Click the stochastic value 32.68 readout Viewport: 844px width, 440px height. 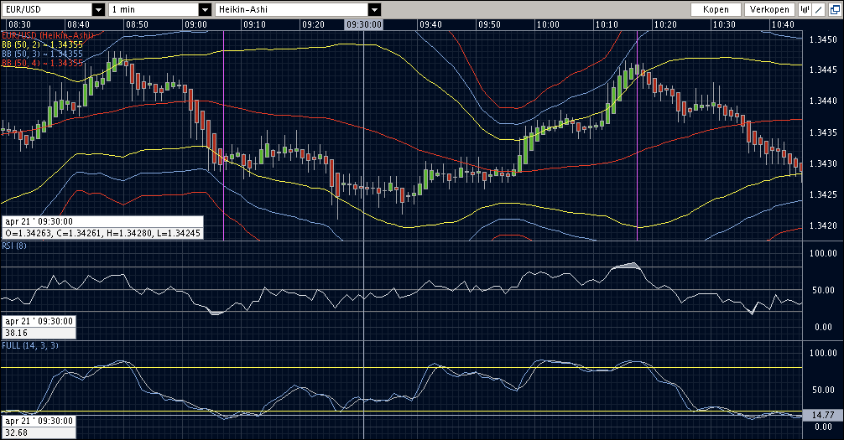tap(16, 432)
